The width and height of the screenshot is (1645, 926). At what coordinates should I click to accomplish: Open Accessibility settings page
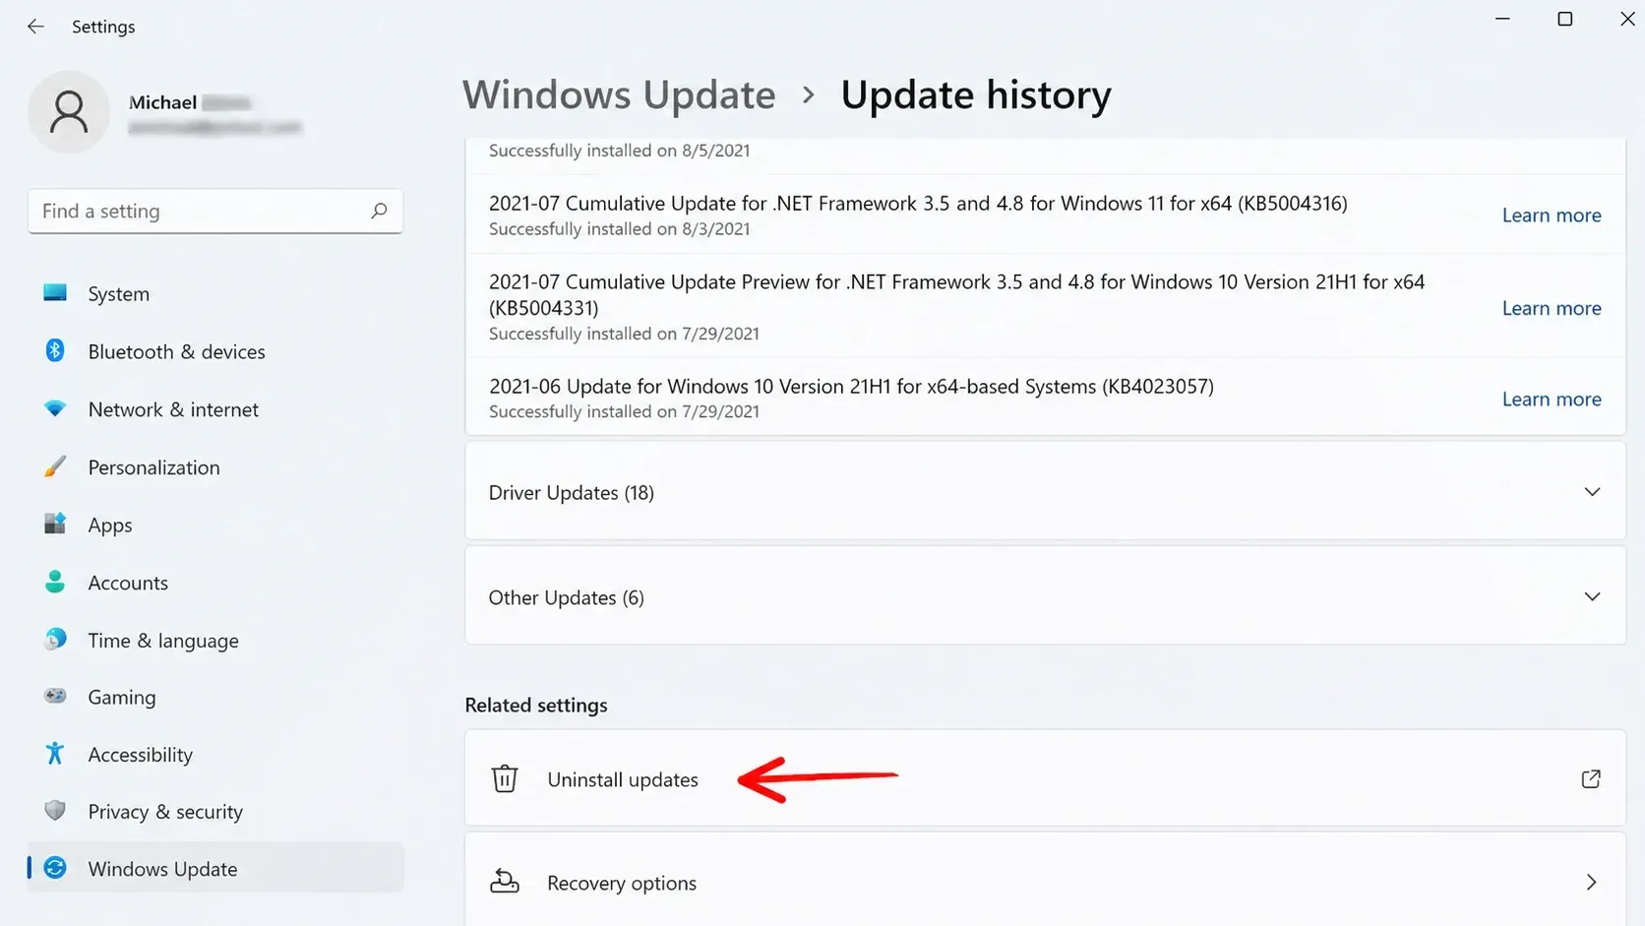click(215, 755)
